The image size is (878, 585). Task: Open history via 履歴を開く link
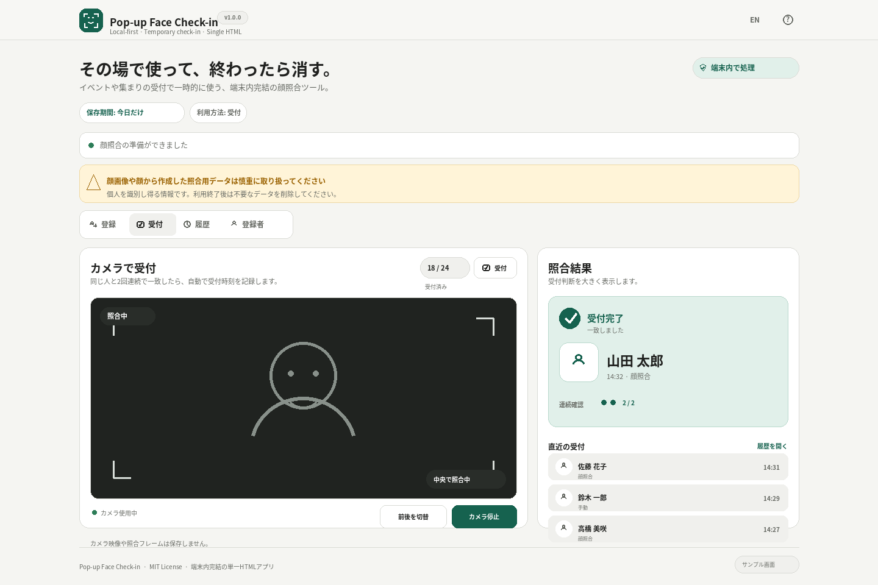772,446
